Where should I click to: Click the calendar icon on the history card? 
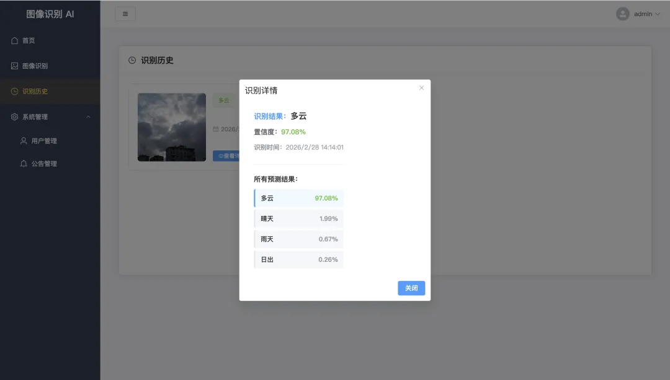216,129
